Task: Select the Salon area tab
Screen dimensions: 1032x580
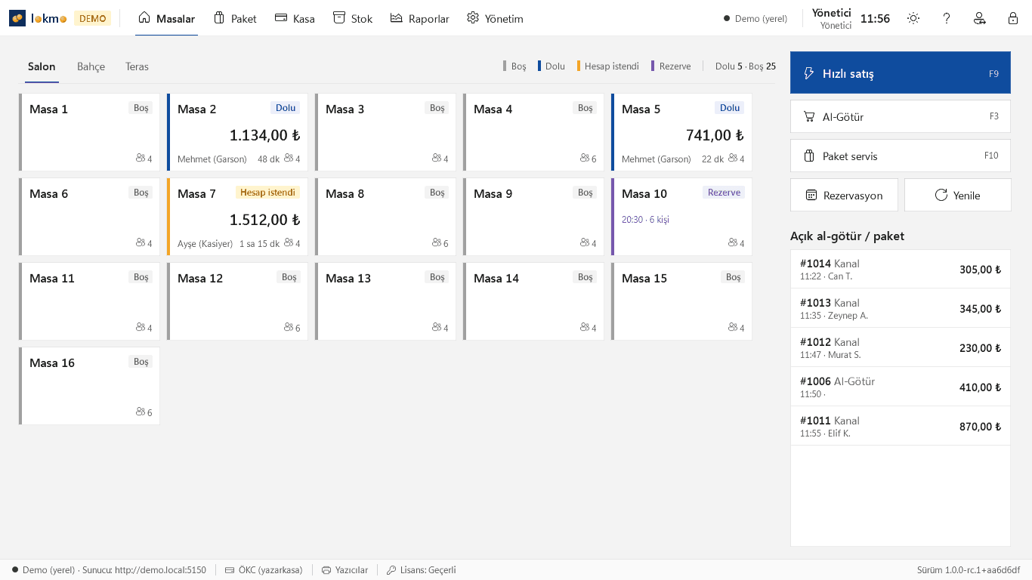Action: click(42, 66)
